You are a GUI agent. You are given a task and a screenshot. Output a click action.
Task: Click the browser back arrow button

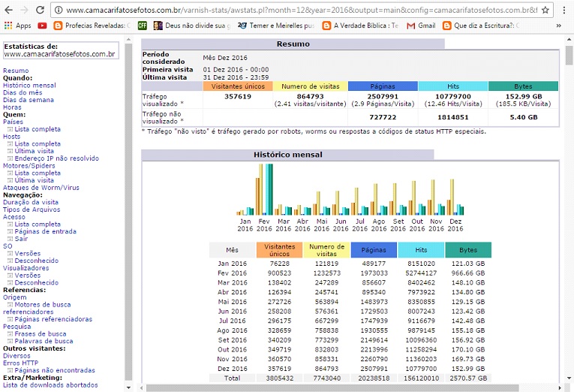click(8, 11)
